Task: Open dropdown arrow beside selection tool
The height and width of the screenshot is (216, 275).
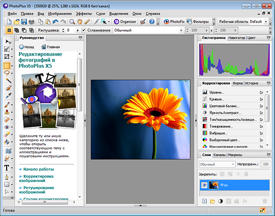Action: pyautogui.click(x=109, y=22)
